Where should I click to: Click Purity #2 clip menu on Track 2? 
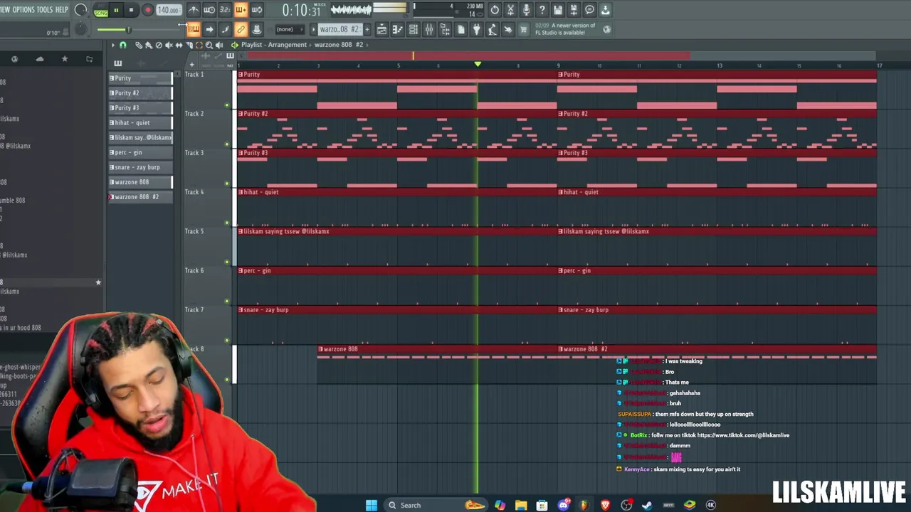coord(241,114)
